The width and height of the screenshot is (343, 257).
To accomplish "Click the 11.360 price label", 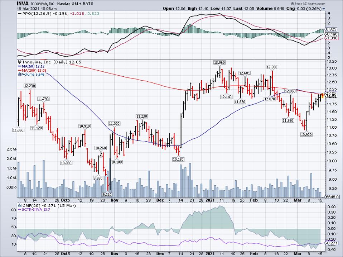I will [288, 121].
